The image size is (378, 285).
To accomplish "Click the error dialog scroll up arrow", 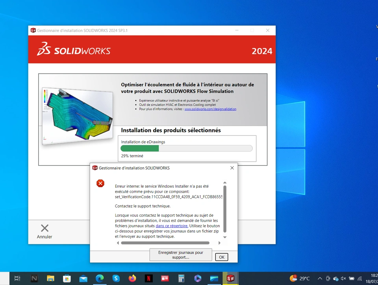I will tap(225, 183).
